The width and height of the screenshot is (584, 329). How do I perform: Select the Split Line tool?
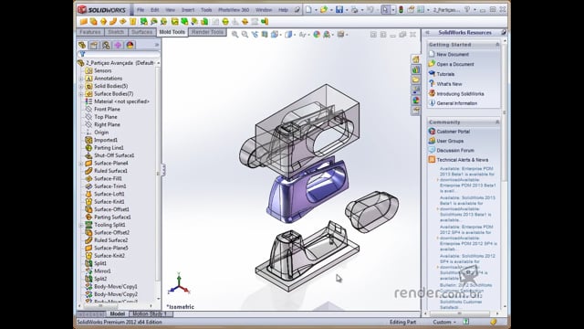click(x=174, y=22)
